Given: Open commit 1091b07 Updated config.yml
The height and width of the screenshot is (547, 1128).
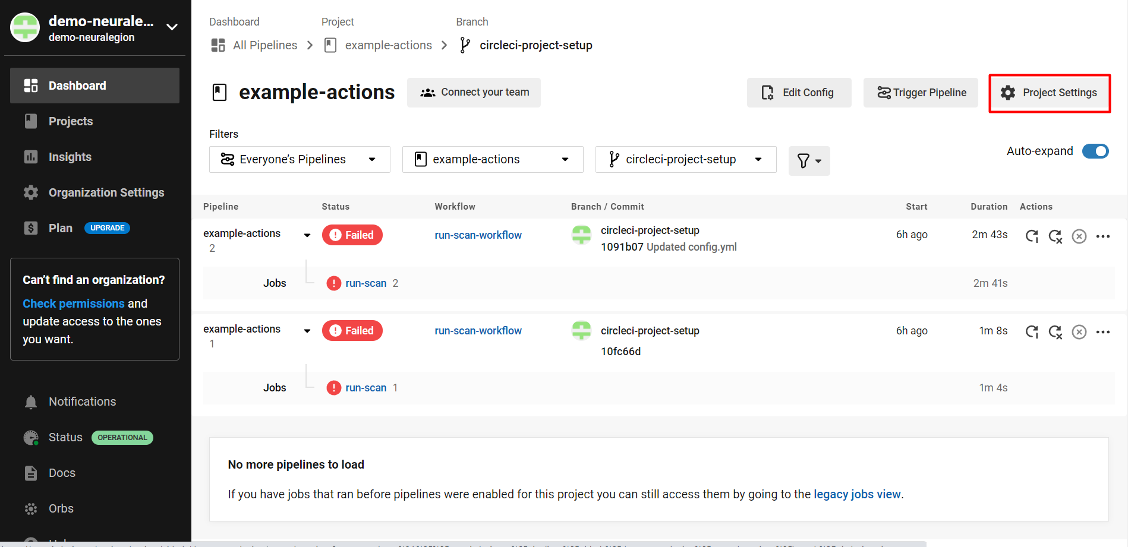Looking at the screenshot, I should pyautogui.click(x=669, y=247).
